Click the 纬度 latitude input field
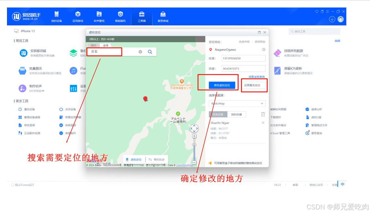The width and height of the screenshot is (370, 213). (244, 68)
